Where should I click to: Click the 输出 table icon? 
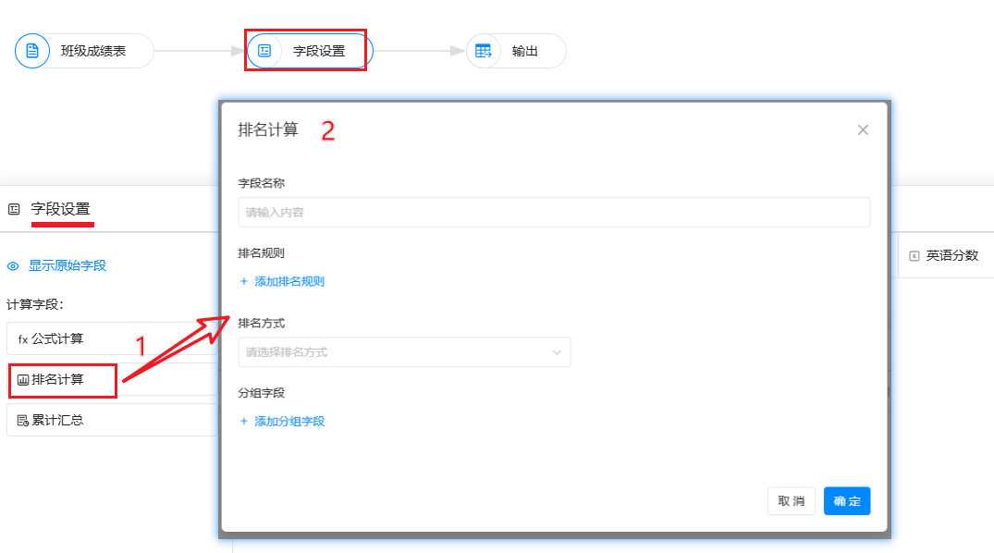pos(483,51)
